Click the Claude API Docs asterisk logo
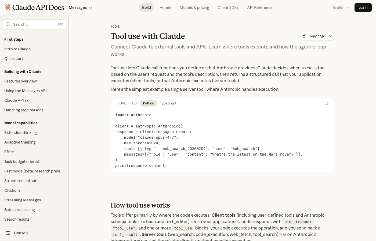376x241 pixels. [8, 7]
